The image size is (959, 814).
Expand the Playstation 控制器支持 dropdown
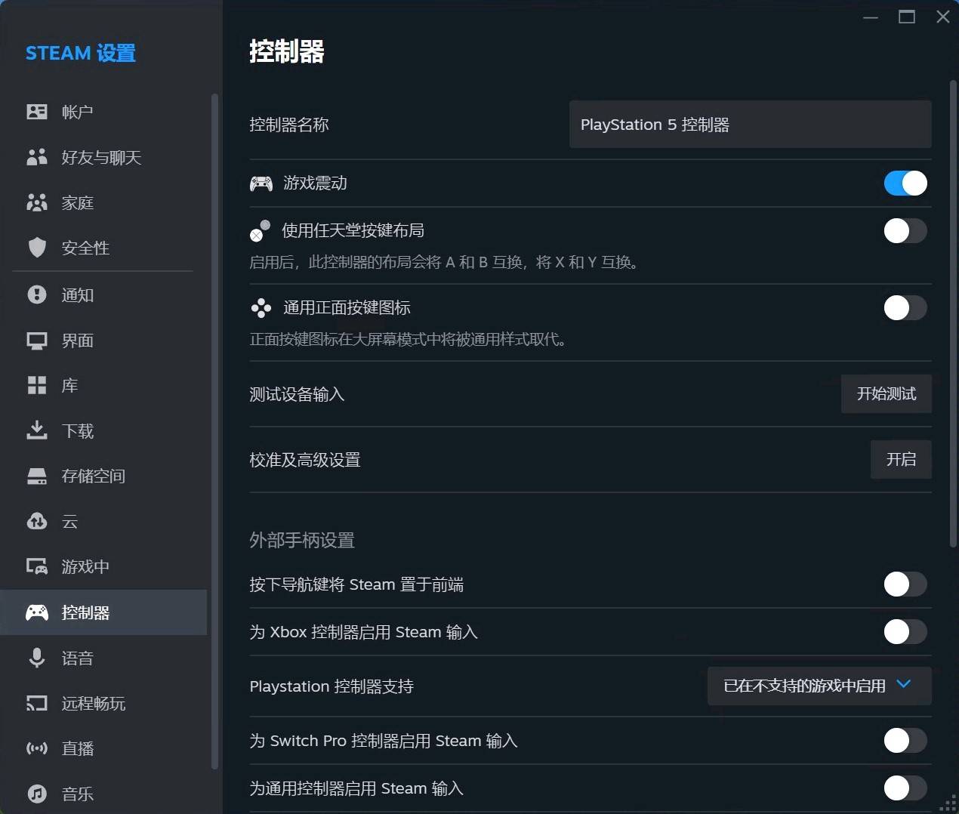pyautogui.click(x=819, y=686)
